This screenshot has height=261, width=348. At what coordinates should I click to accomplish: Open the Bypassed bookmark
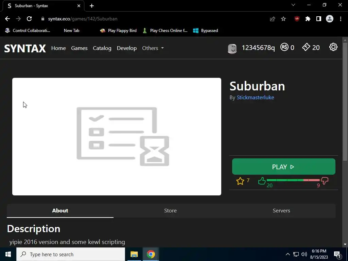206,31
